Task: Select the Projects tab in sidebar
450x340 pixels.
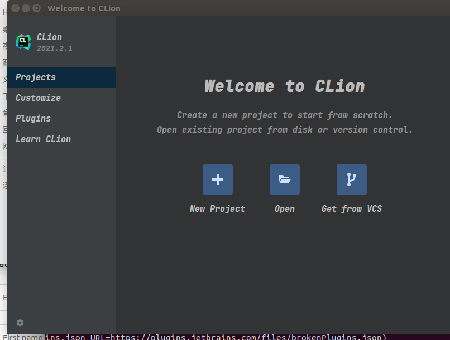Action: click(36, 77)
